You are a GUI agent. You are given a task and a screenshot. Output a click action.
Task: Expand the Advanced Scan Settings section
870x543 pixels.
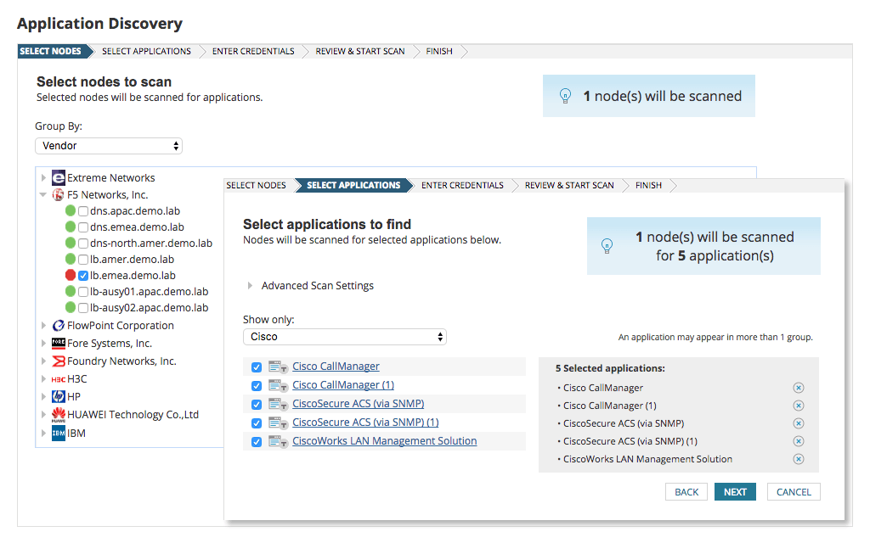(318, 285)
